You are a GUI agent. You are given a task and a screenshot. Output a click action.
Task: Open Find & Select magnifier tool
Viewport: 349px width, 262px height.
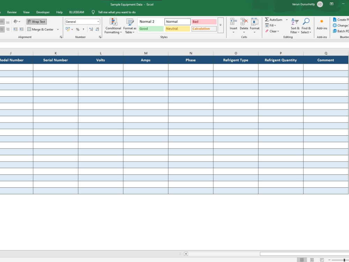tap(306, 26)
